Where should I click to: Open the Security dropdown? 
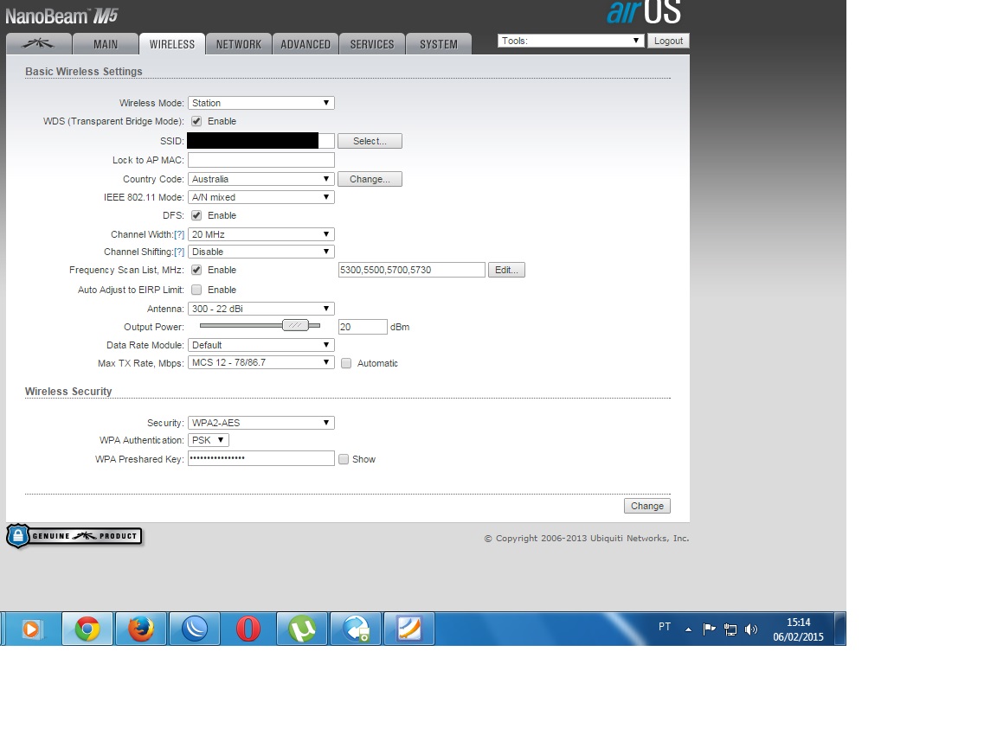[x=261, y=423]
